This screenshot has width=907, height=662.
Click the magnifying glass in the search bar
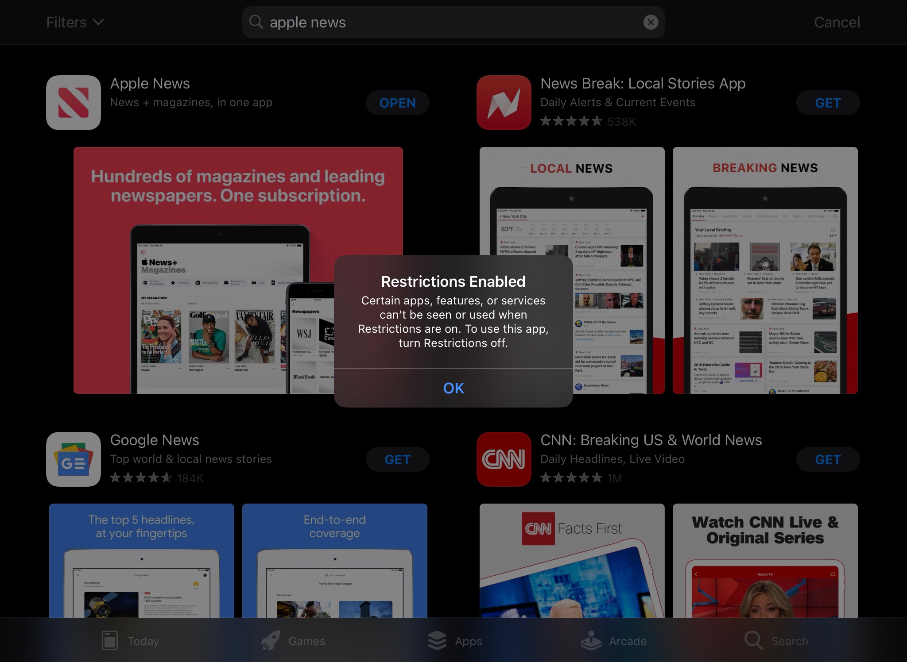256,22
